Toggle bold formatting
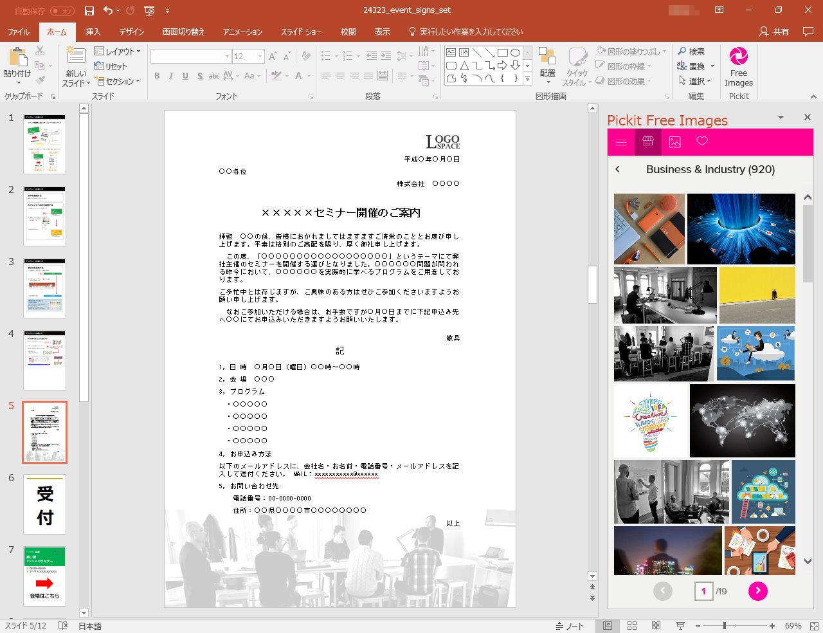 (x=156, y=76)
